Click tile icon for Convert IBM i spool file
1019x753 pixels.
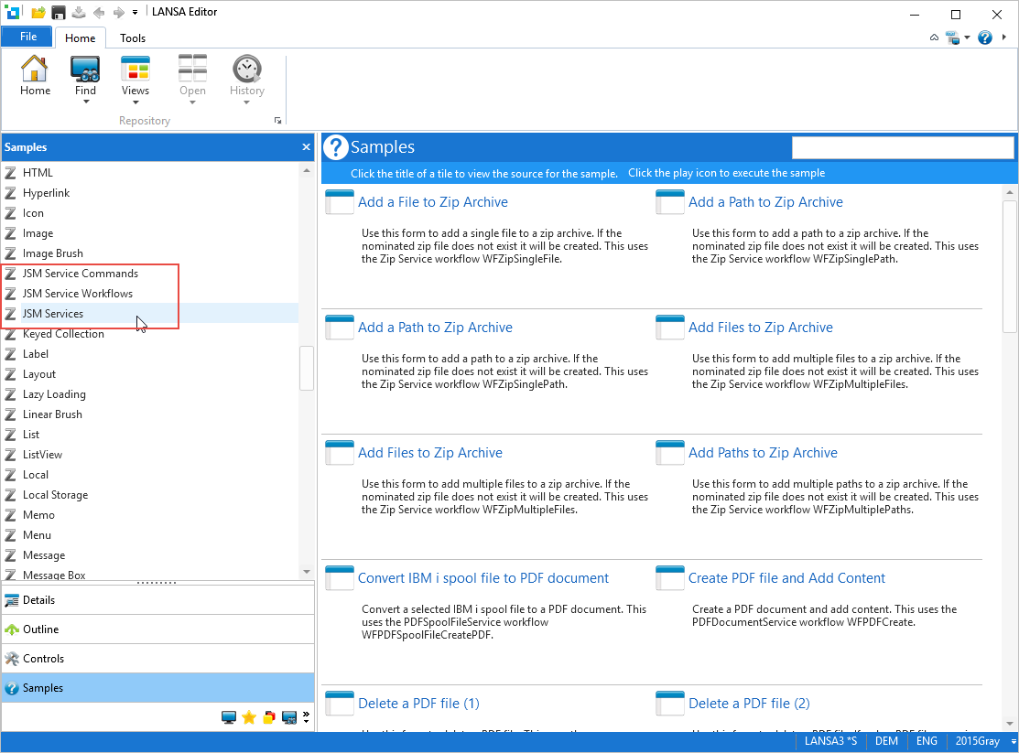[340, 578]
